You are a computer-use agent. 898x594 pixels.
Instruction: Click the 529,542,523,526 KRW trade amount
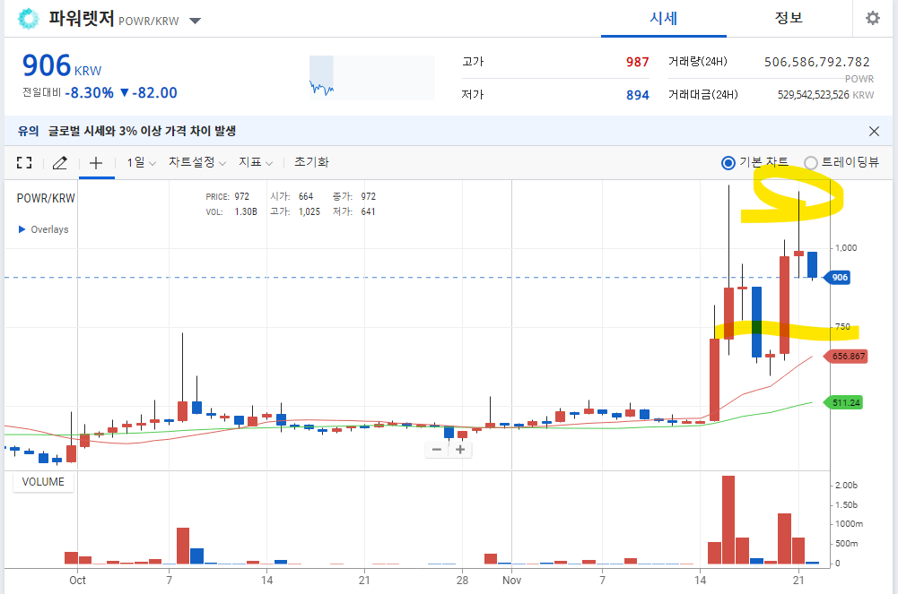click(826, 95)
